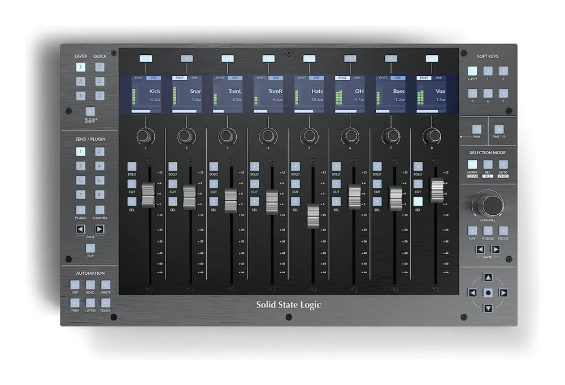Set automation to OFF

(x=75, y=285)
